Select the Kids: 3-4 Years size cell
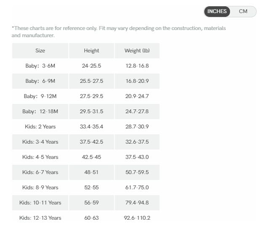The width and height of the screenshot is (268, 226). point(40,142)
